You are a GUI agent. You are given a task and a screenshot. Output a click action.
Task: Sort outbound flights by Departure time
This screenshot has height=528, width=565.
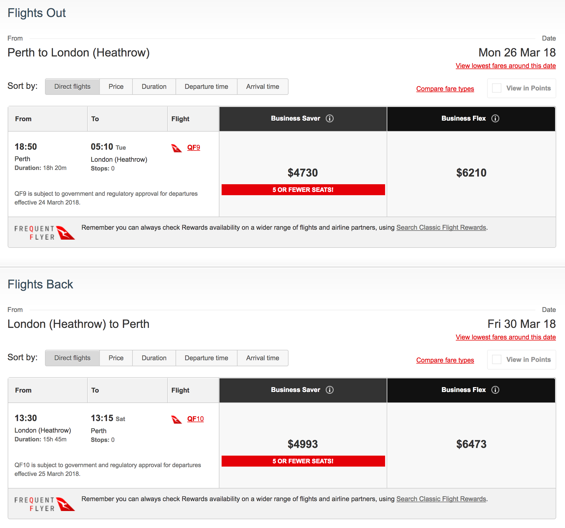(x=206, y=87)
